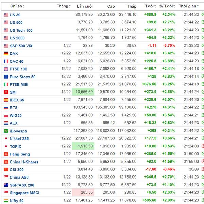Open the DAX index link

tap(14, 53)
